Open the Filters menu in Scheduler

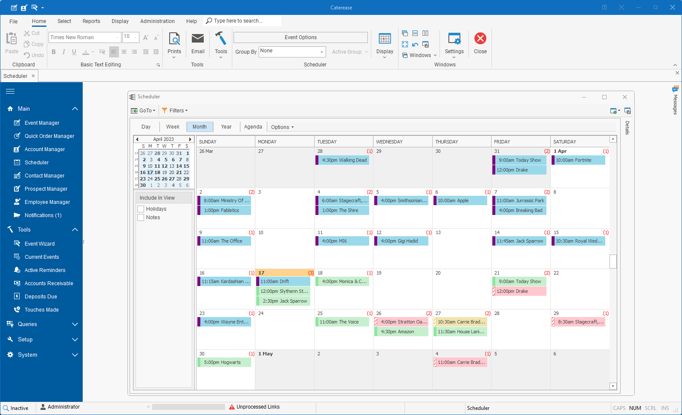pyautogui.click(x=175, y=110)
